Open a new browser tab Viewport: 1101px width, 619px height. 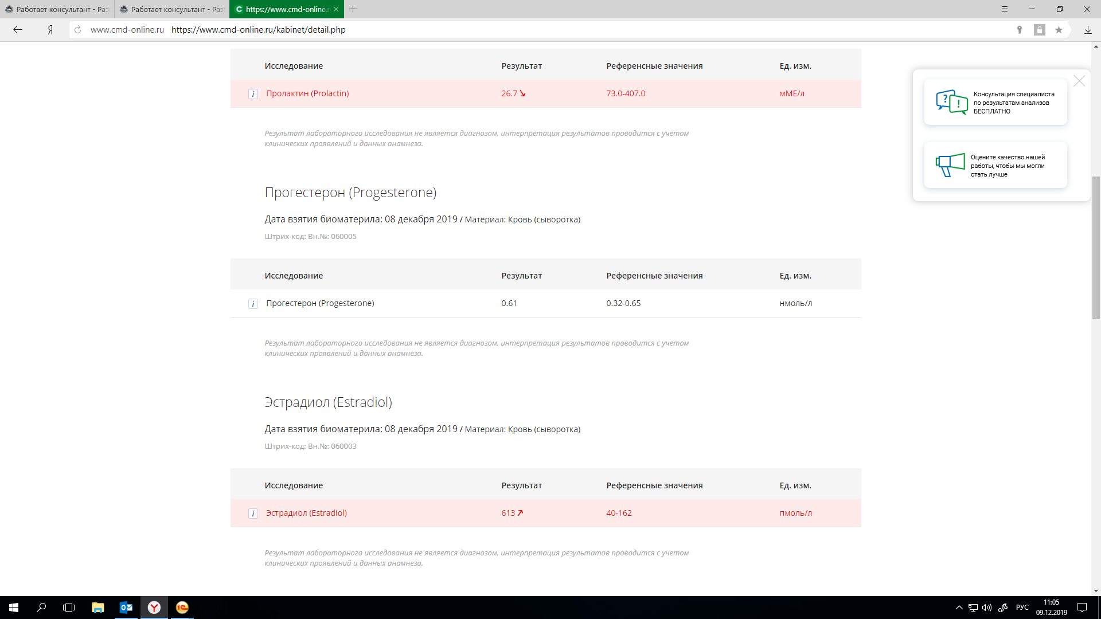pos(353,9)
